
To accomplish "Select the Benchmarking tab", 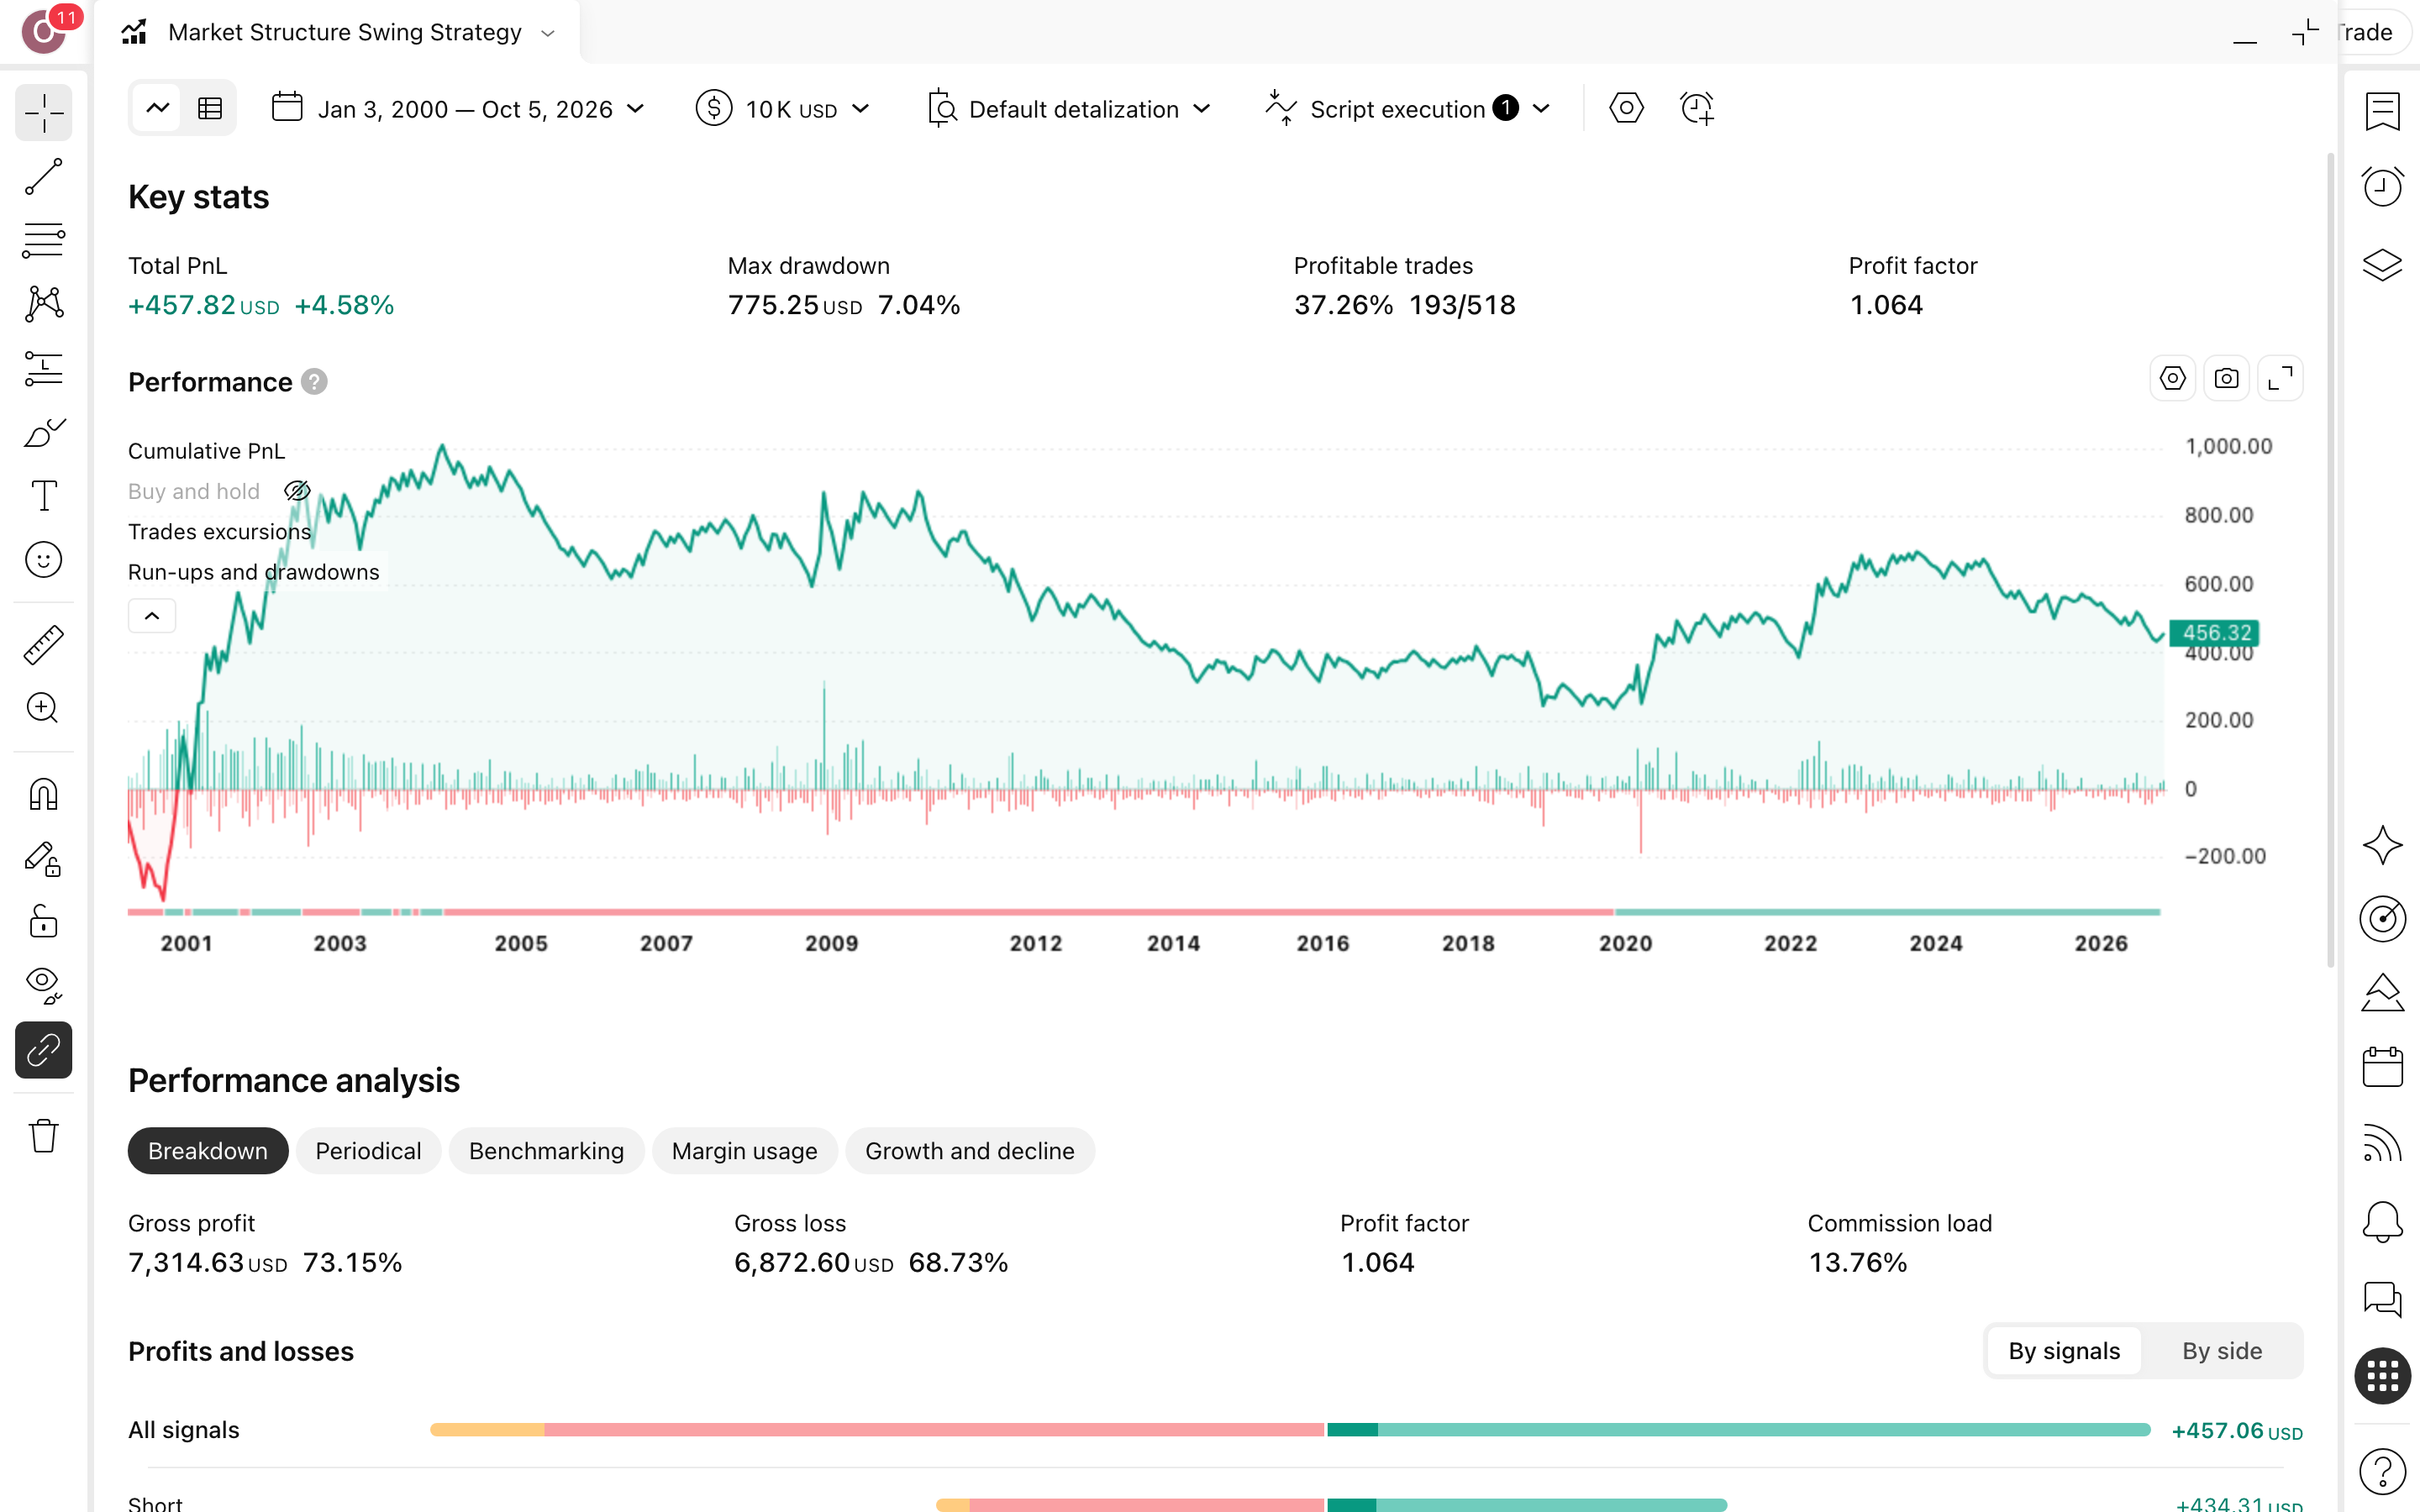I will pyautogui.click(x=546, y=1151).
